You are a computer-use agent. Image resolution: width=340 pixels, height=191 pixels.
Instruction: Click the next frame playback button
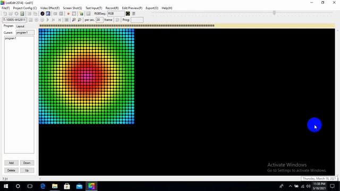pos(53,20)
